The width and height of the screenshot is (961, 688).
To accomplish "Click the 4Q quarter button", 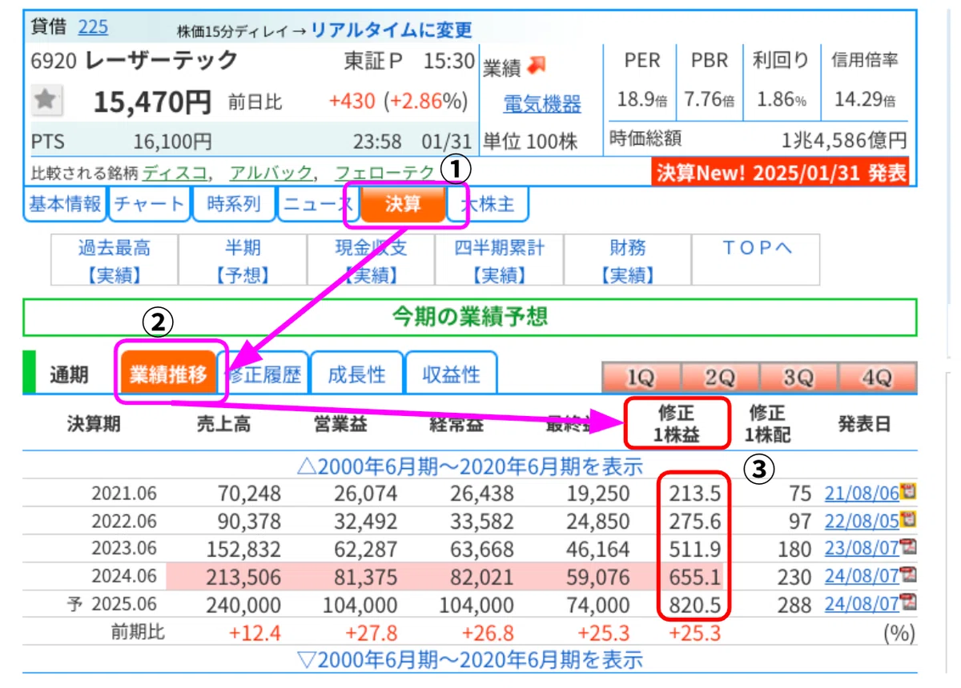I will point(877,378).
